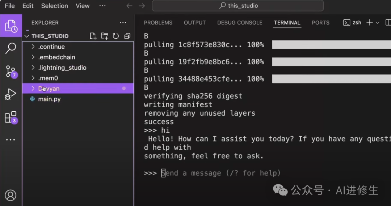Viewport: 391px width, 206px height.
Task: Expand the Devyan folder
Action: point(78,89)
